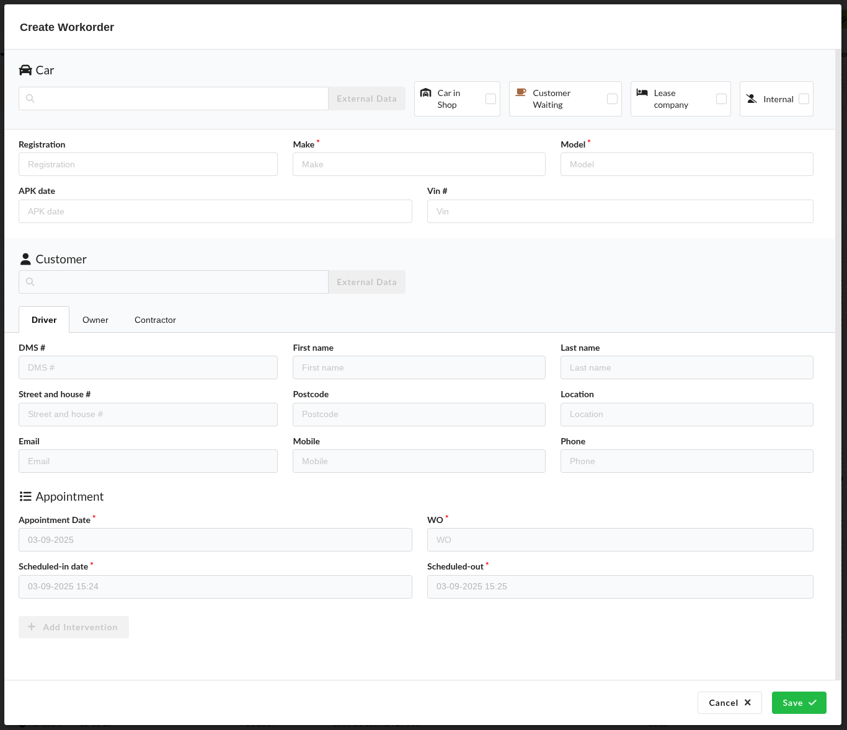
Task: Open the Owner tab
Action: [95, 320]
